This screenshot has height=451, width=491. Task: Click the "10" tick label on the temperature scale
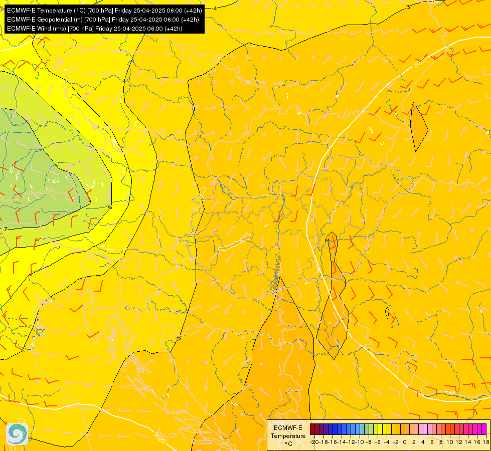[450, 442]
